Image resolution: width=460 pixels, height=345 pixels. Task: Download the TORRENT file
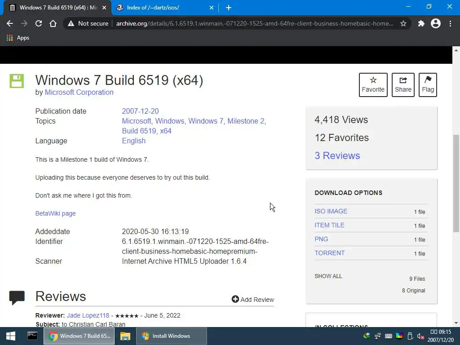329,253
